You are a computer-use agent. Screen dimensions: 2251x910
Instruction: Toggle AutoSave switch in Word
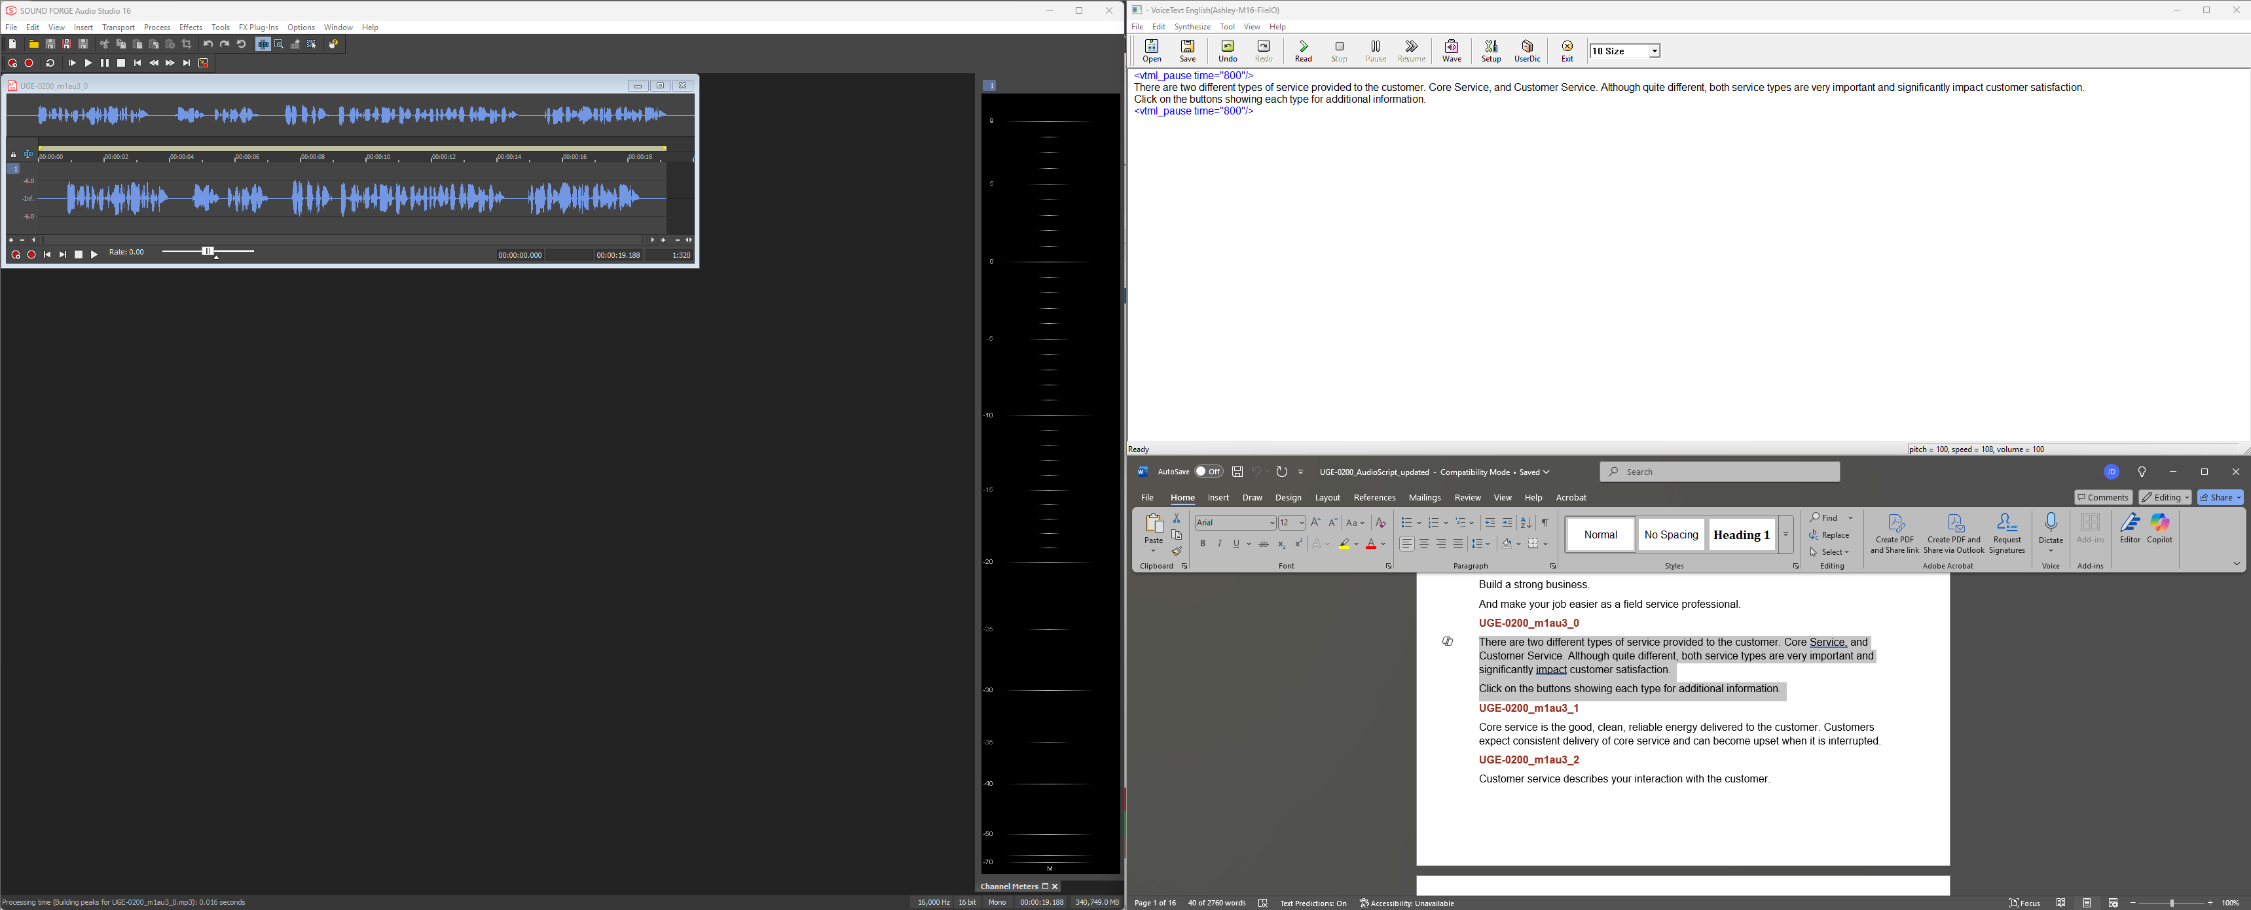[1209, 472]
